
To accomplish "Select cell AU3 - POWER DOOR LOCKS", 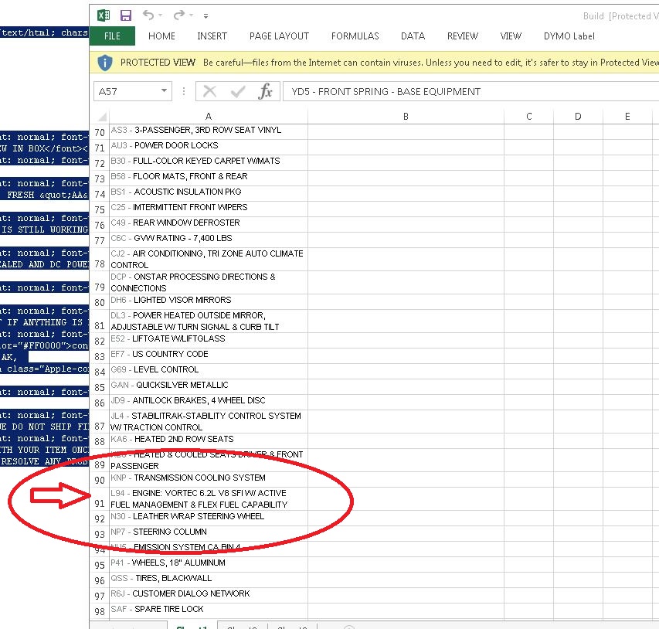I will 209,147.
